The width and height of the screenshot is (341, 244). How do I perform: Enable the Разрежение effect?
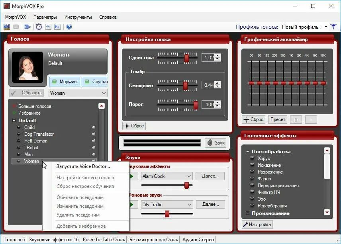[252, 172]
